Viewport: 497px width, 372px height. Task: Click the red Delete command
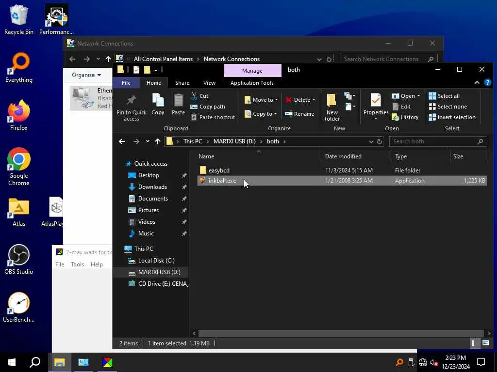298,100
